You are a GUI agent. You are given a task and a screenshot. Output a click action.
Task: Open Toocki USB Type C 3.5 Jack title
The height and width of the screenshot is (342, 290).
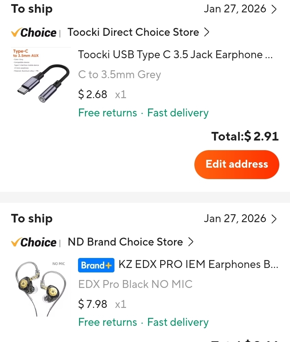click(175, 55)
